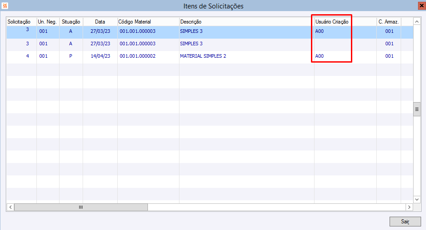This screenshot has width=426, height=230.
Task: Click the Situação value P
Action: (x=71, y=56)
